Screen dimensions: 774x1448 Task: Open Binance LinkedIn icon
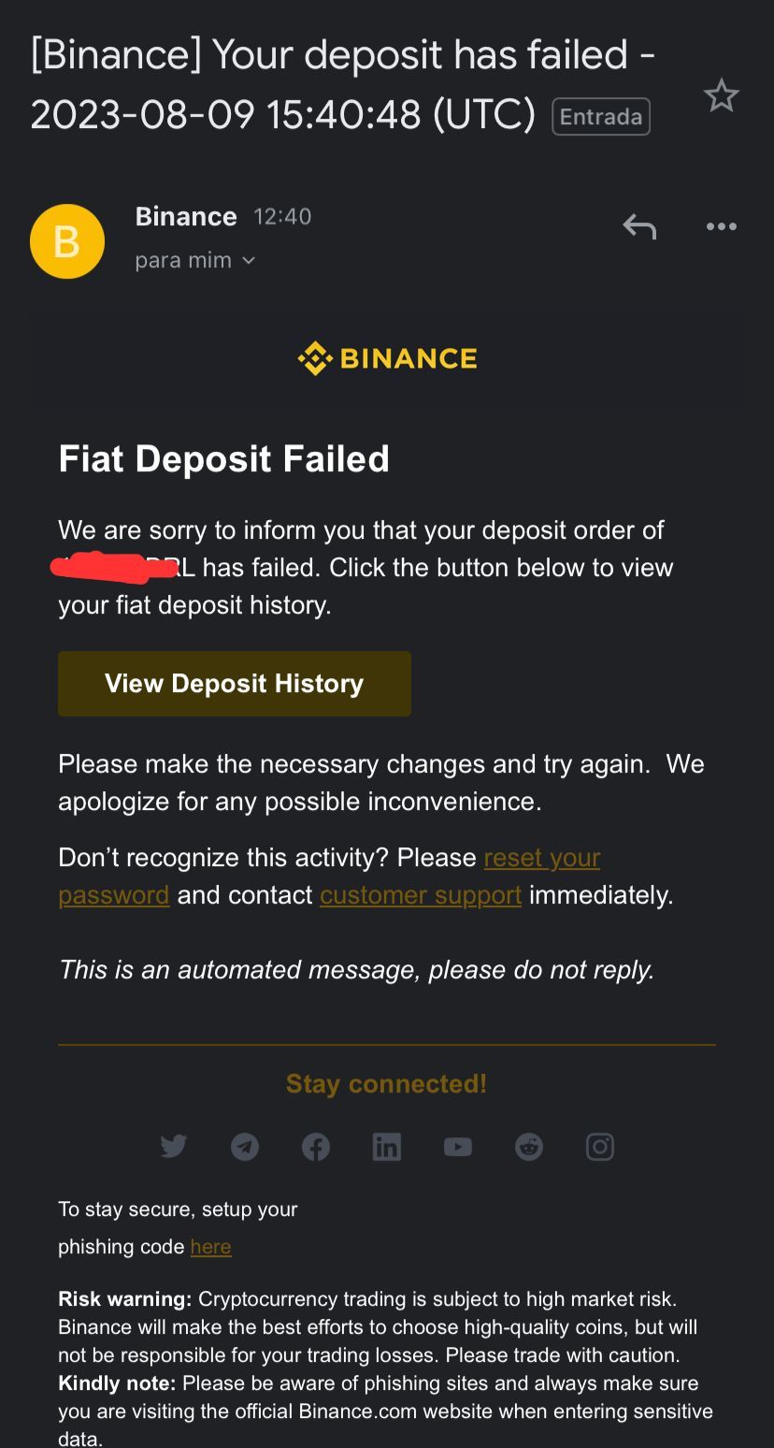tap(387, 1146)
